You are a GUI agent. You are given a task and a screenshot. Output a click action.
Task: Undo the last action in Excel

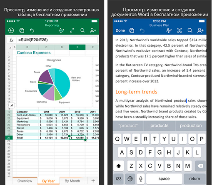pyautogui.click(x=32, y=30)
